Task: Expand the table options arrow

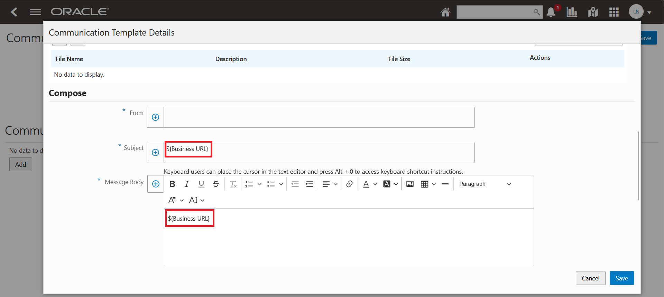Action: pyautogui.click(x=434, y=184)
